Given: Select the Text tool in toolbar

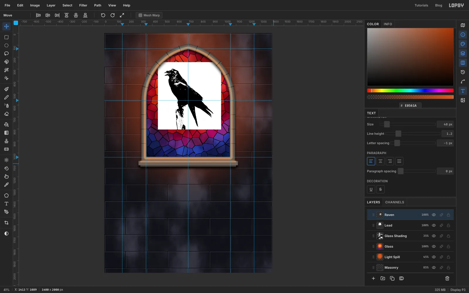Looking at the screenshot, I should pyautogui.click(x=6, y=204).
